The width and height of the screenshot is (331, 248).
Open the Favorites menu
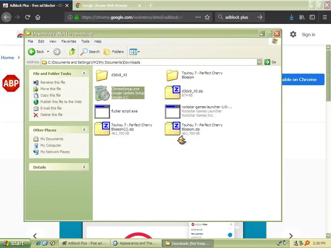click(69, 41)
